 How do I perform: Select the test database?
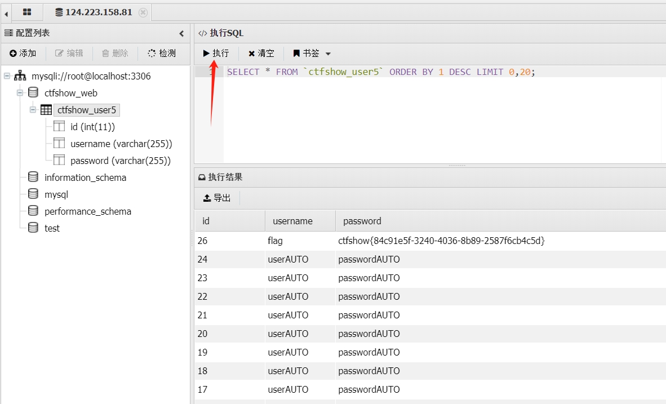[52, 228]
